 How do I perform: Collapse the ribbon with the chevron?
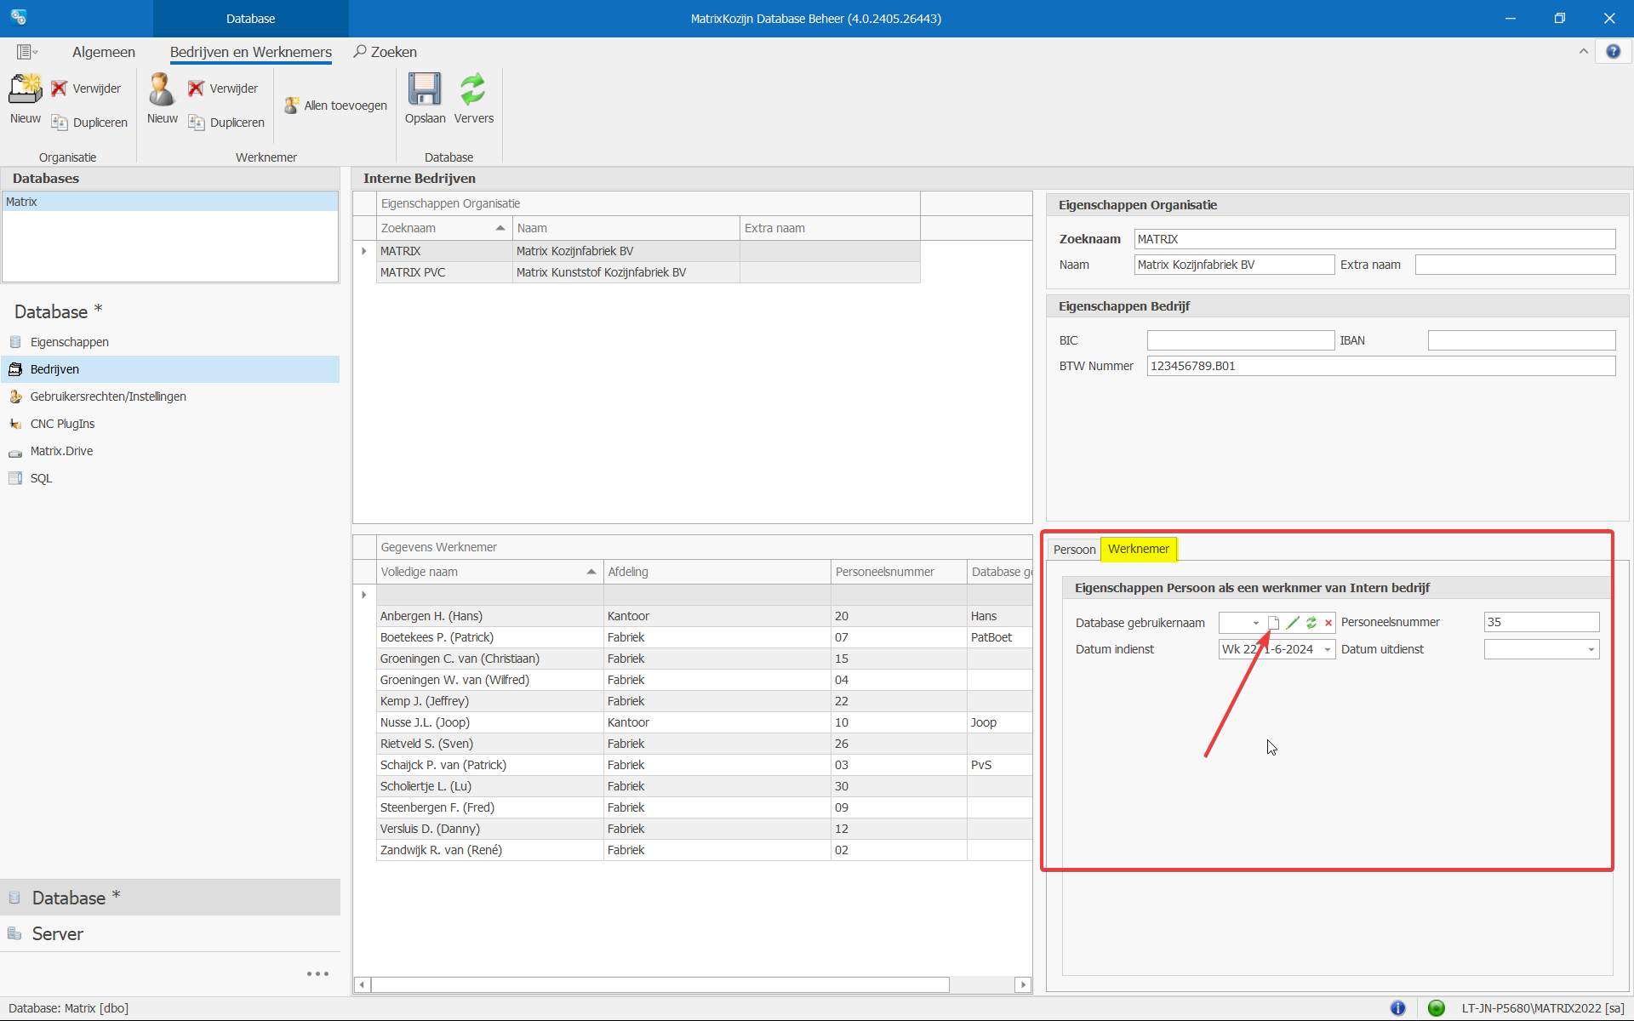1584,52
